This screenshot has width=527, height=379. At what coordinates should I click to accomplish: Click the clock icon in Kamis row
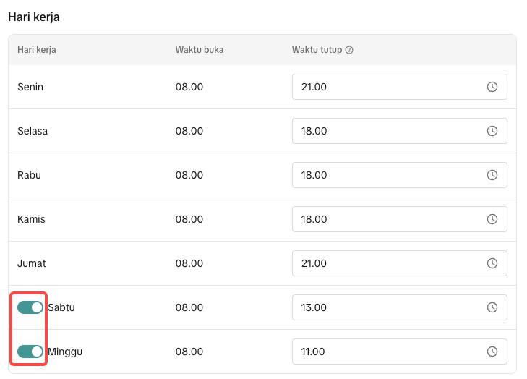[x=492, y=219]
